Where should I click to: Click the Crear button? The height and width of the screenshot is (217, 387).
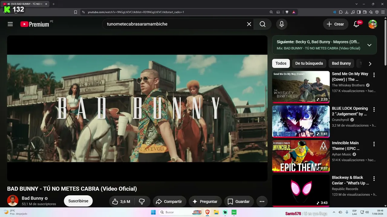(x=335, y=24)
